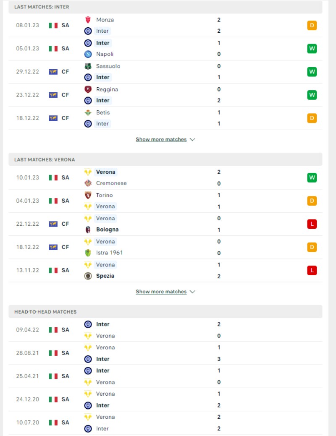Open the 10.07.20 Verona vs Inter match row
The height and width of the screenshot is (436, 336).
(x=165, y=423)
